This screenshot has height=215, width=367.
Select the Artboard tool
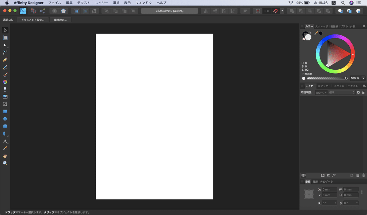click(x=5, y=38)
